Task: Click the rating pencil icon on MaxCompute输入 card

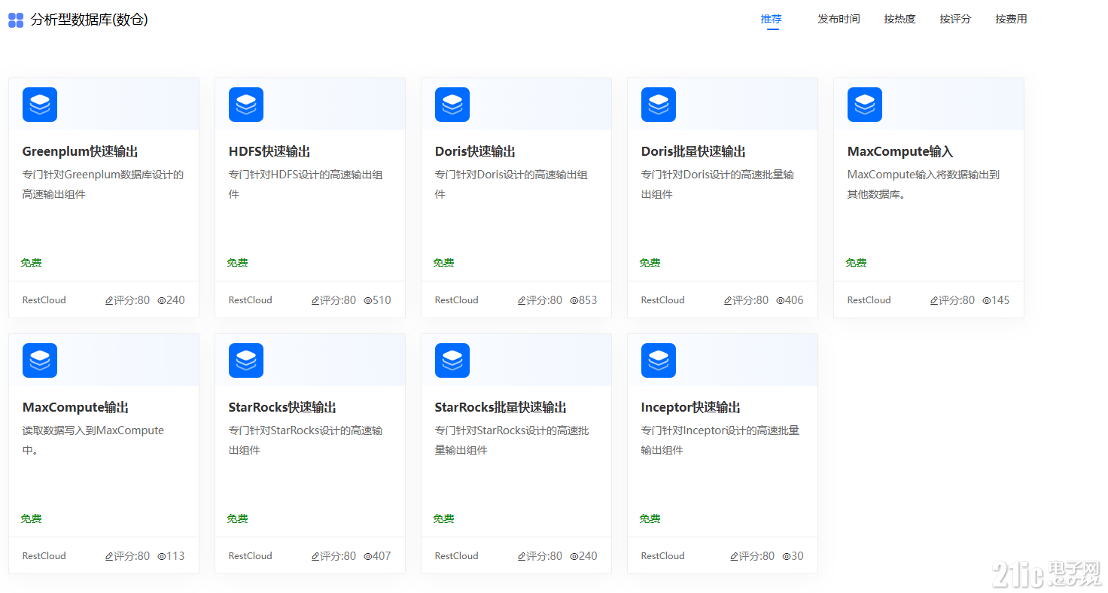Action: click(934, 300)
